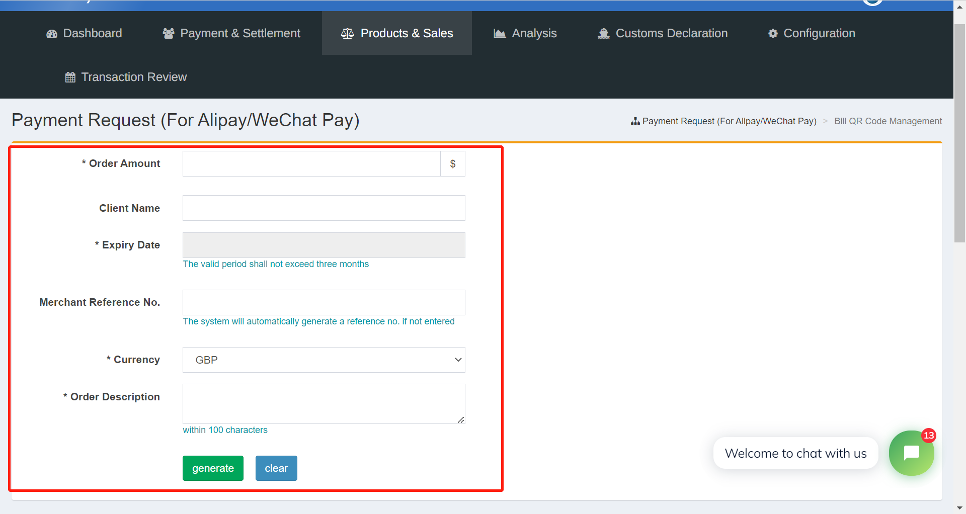966x514 pixels.
Task: Open the Dashboard menu
Action: pos(85,33)
